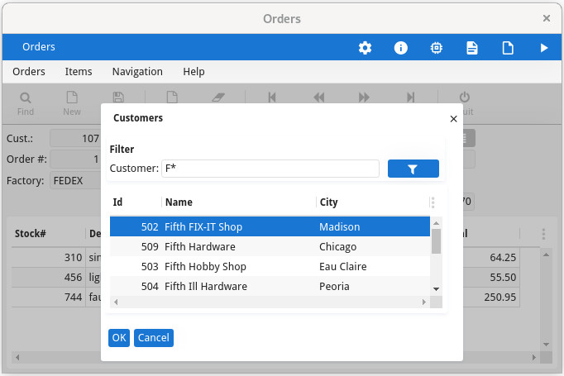Click items table scroll up arrow
564x376 pixels.
tap(546, 255)
